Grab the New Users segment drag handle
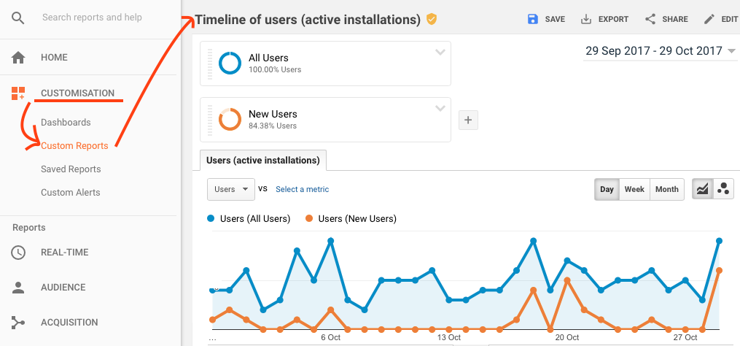This screenshot has width=740, height=346. [x=210, y=120]
